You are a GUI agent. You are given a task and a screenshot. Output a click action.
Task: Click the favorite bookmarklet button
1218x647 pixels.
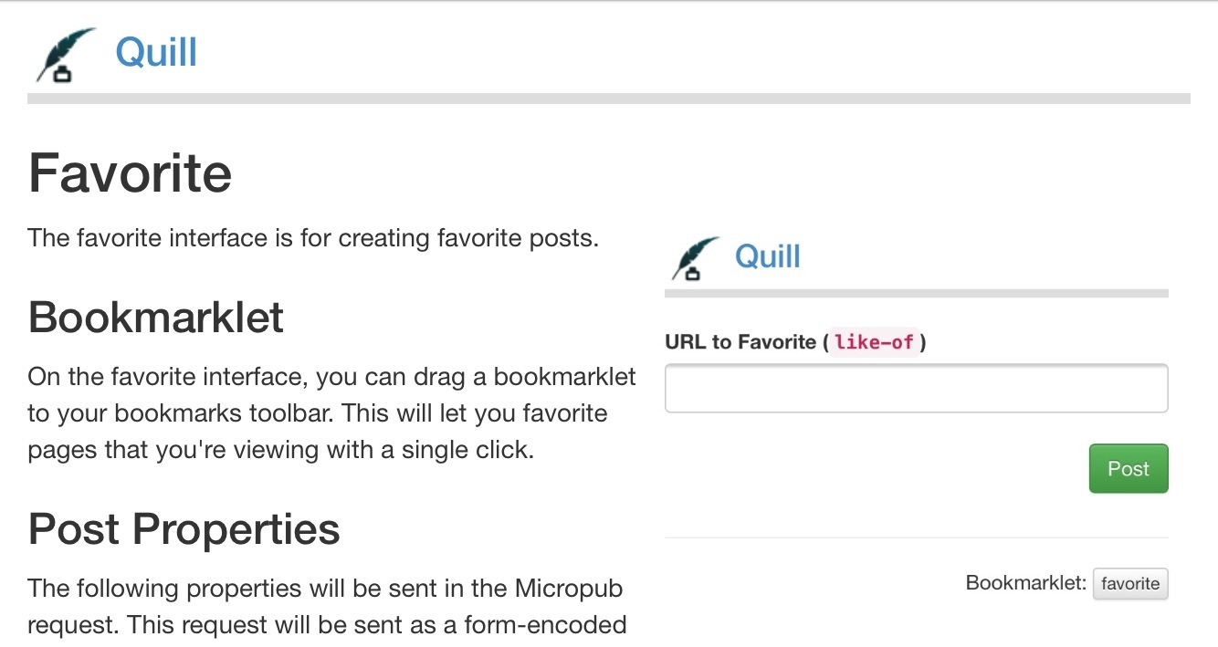point(1130,583)
